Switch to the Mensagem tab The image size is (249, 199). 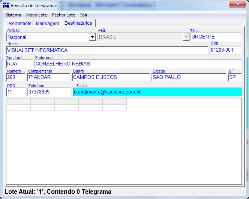point(47,23)
